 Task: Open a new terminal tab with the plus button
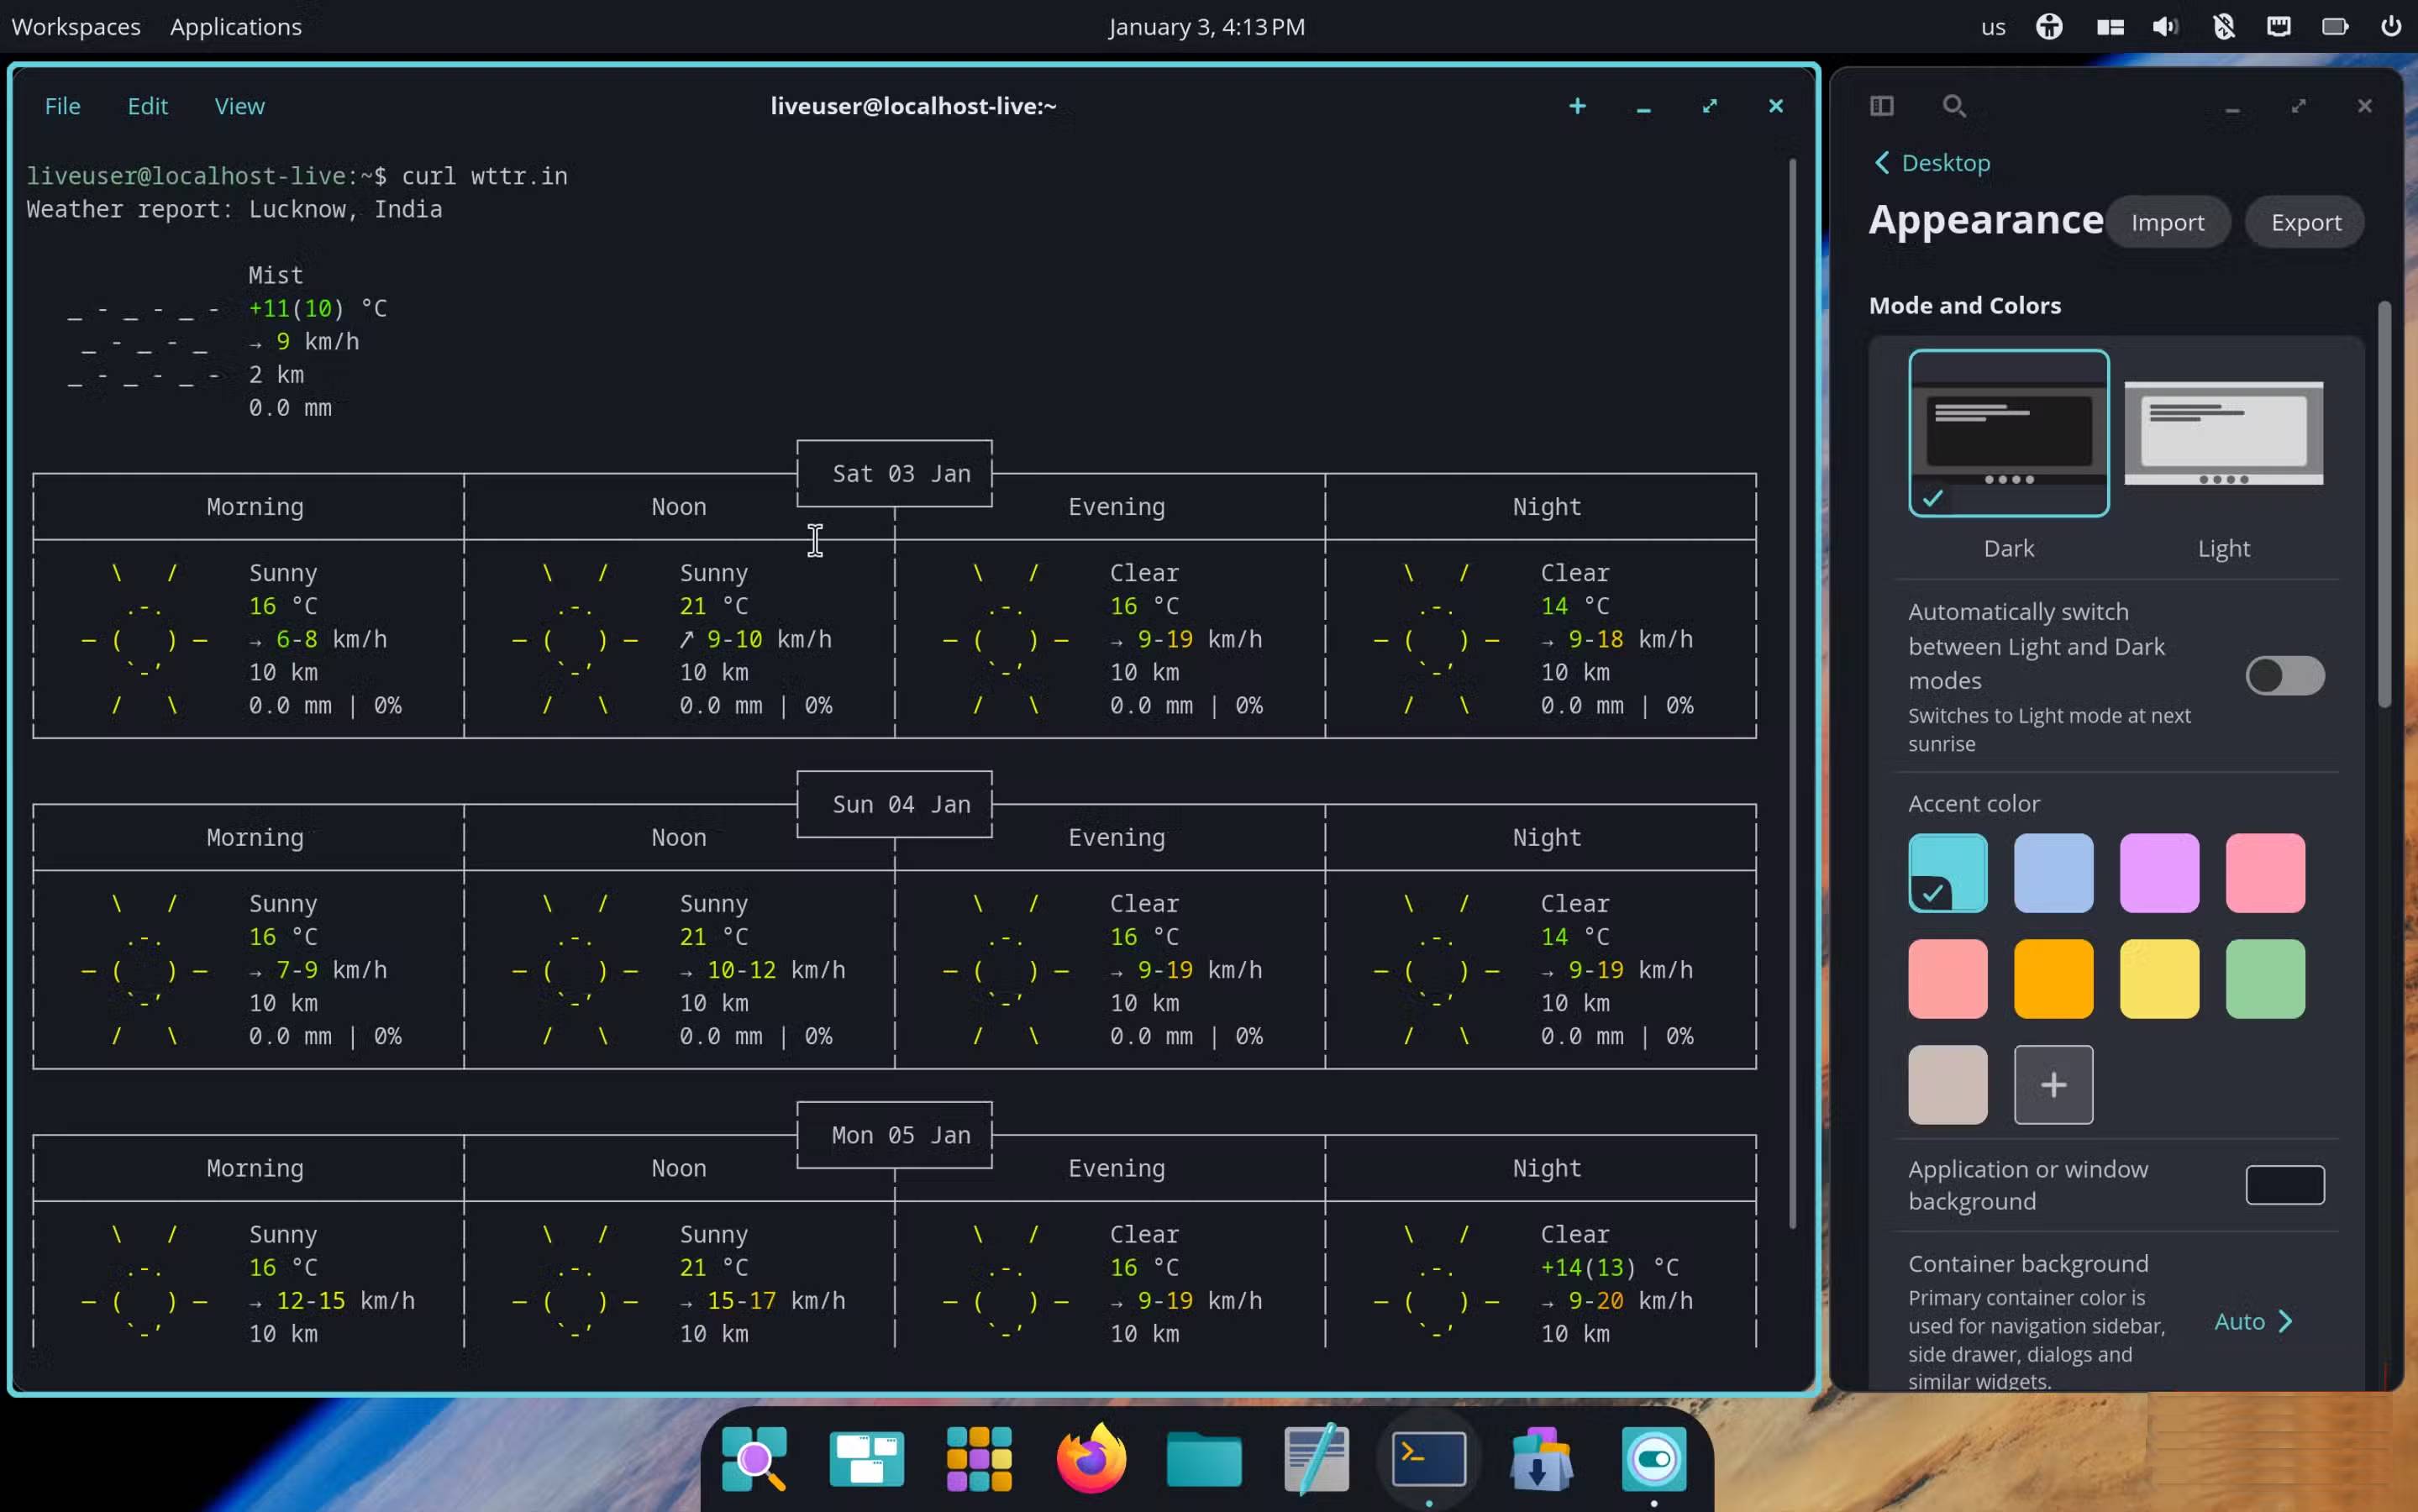[x=1577, y=106]
